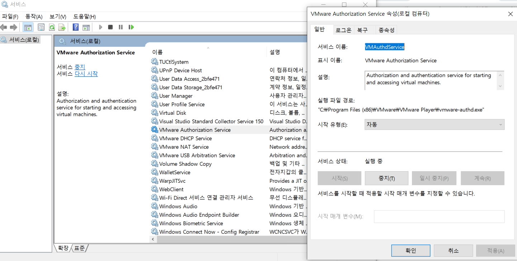Click the 설명 column header

click(287, 52)
